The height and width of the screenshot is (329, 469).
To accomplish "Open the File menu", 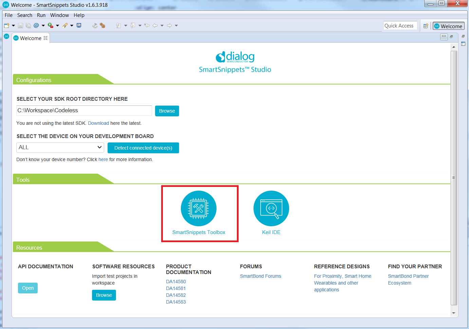I will click(x=8, y=15).
